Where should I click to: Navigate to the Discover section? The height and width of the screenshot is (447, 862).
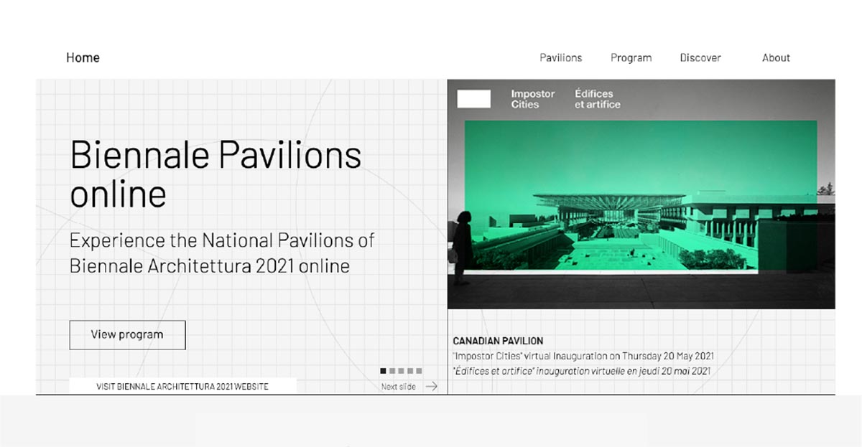(700, 58)
